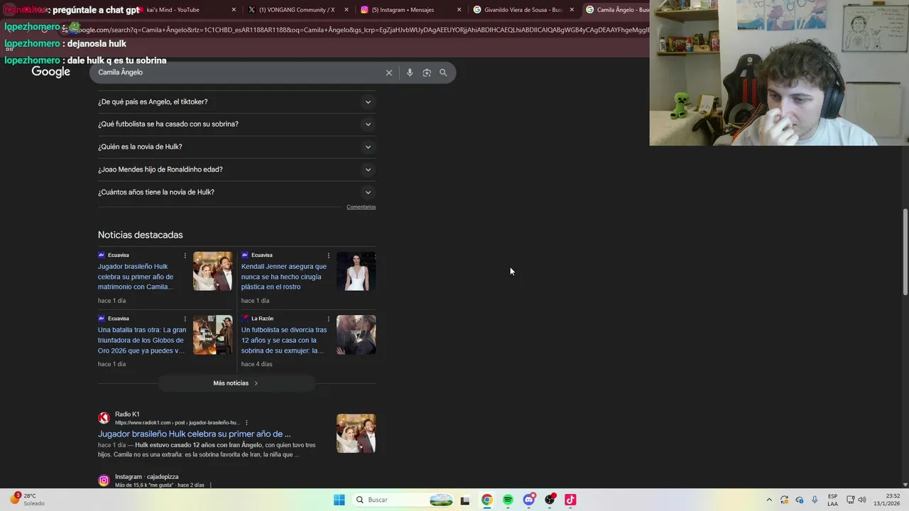909x511 pixels.
Task: Open options menu for the Hulk Ecuavisa article
Action: pyautogui.click(x=185, y=255)
